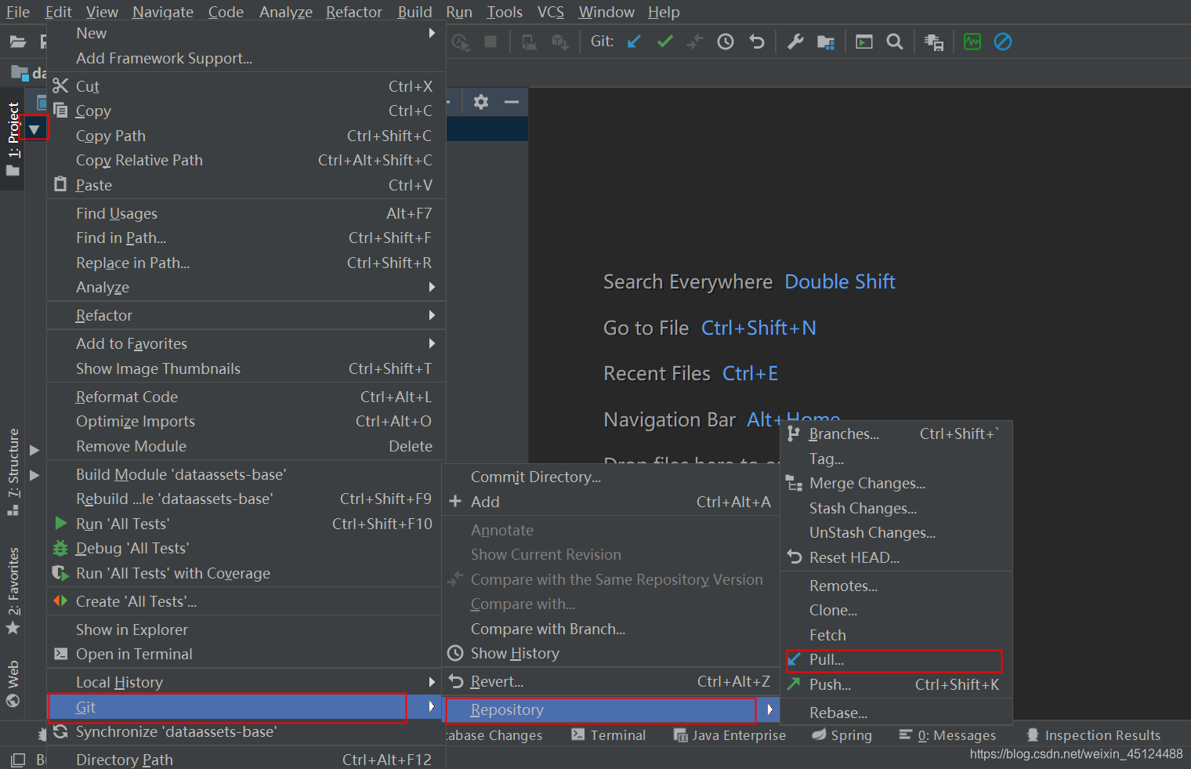
Task: Expand the tree node beside Structure tab
Action: (34, 450)
